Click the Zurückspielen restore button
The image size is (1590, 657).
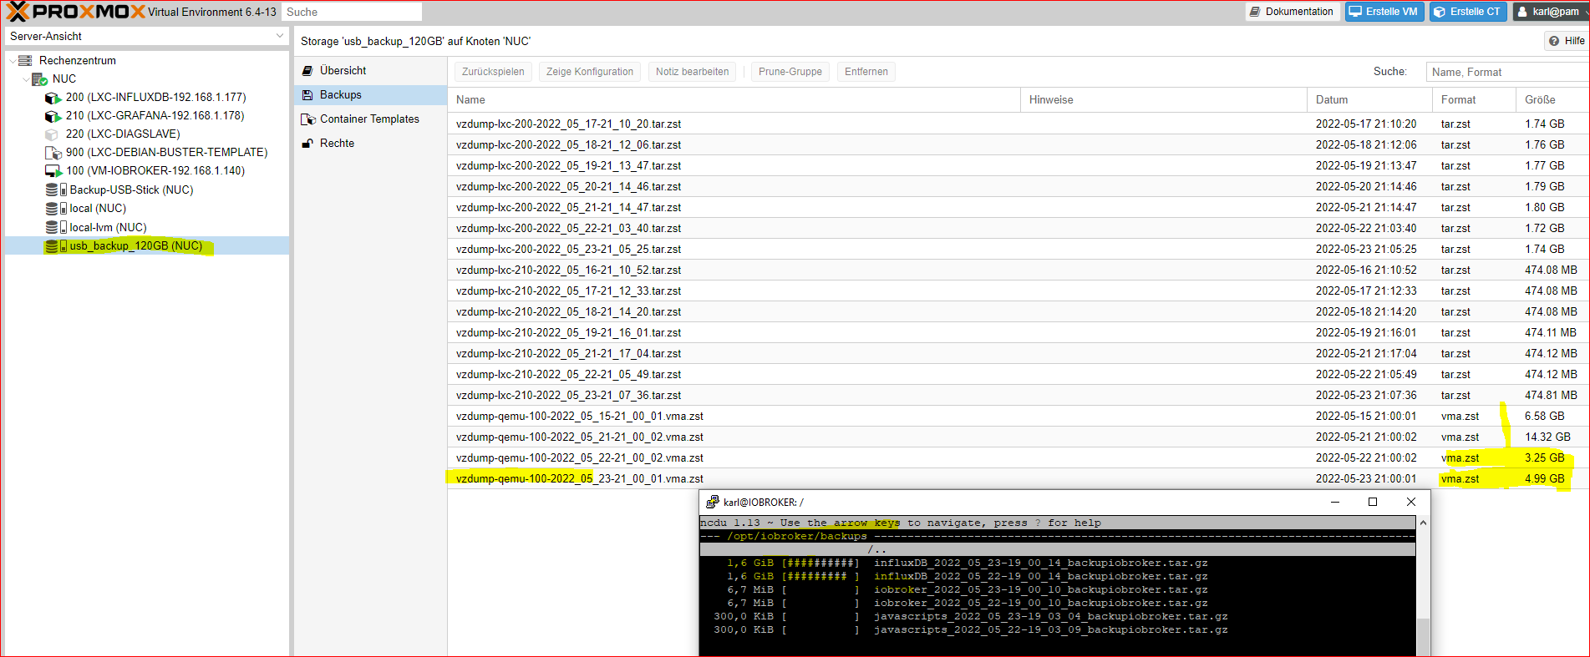[x=493, y=72]
